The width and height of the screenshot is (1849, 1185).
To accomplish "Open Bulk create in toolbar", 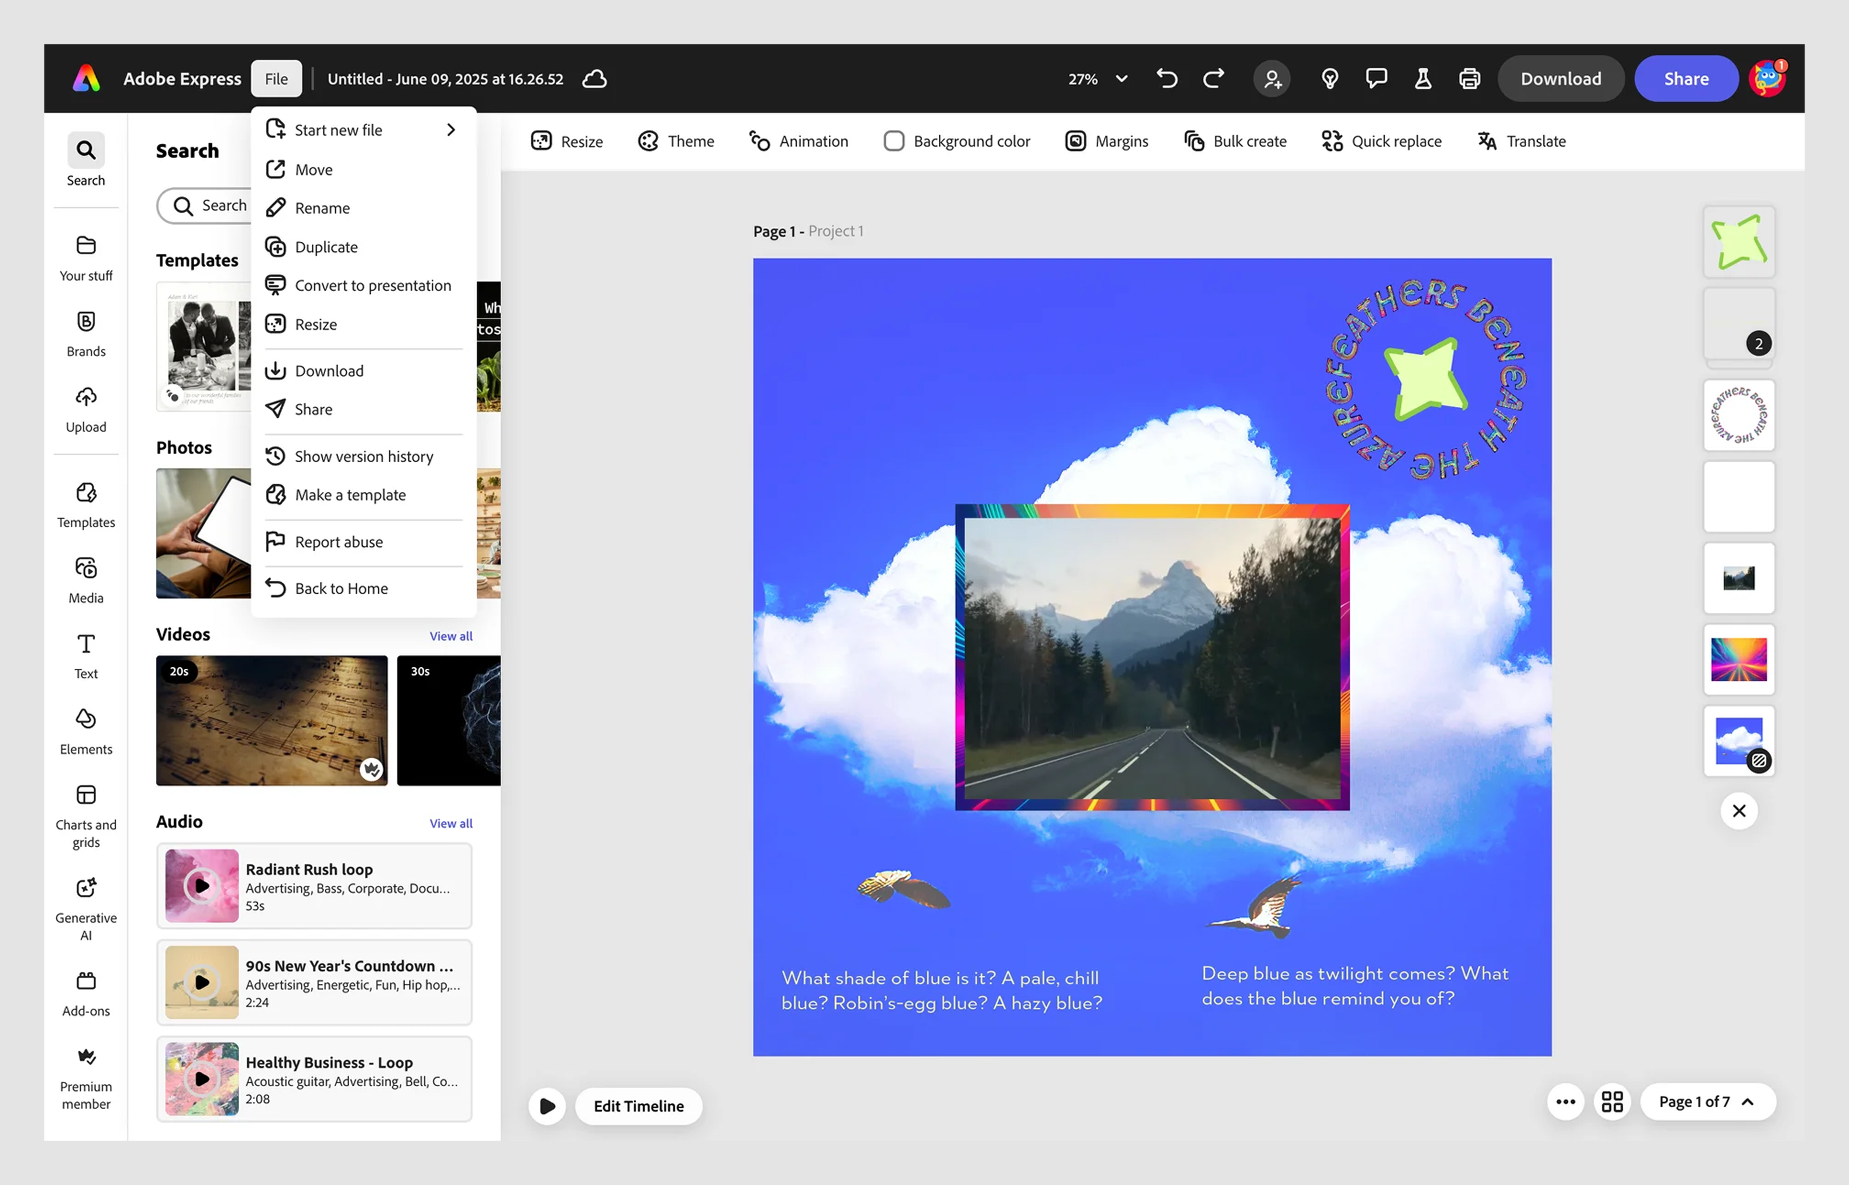I will coord(1235,141).
